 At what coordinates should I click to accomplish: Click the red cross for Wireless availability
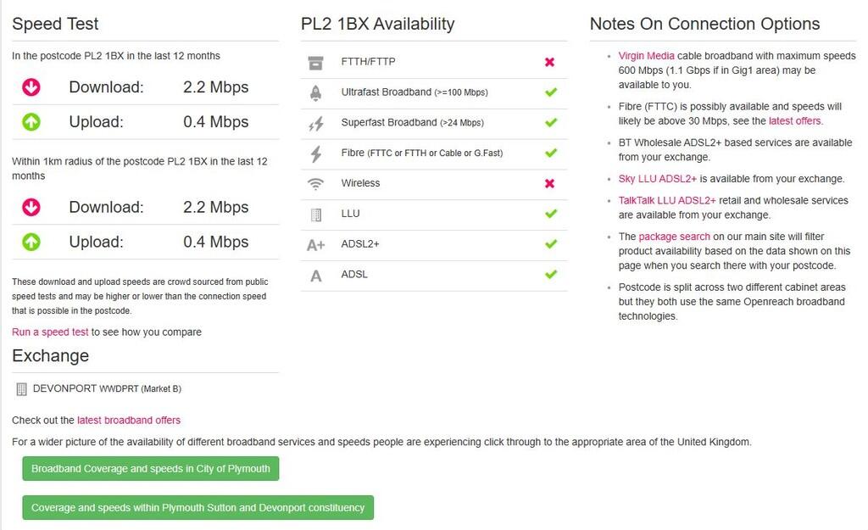point(549,183)
